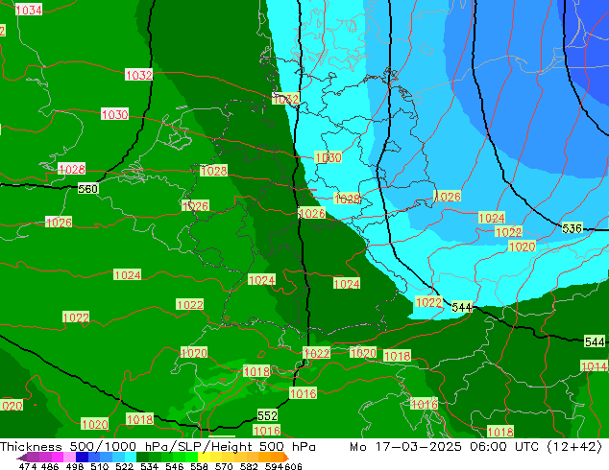609x470 pixels.
Task: Select the darkest green swatch in the legend
Action: click(142, 457)
